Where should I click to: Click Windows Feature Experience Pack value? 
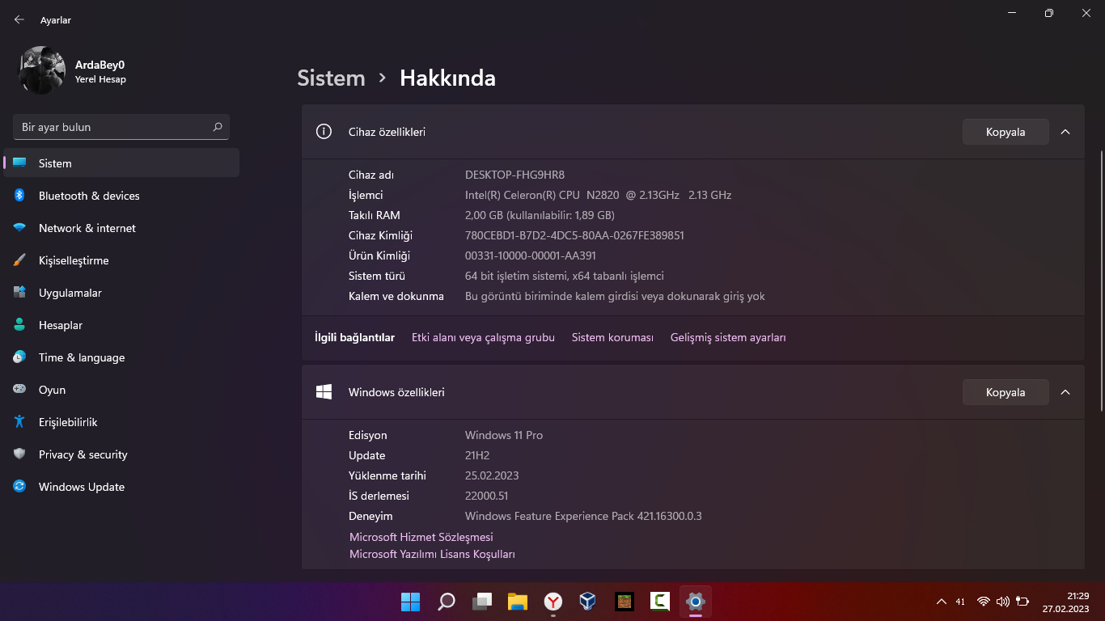click(x=583, y=516)
